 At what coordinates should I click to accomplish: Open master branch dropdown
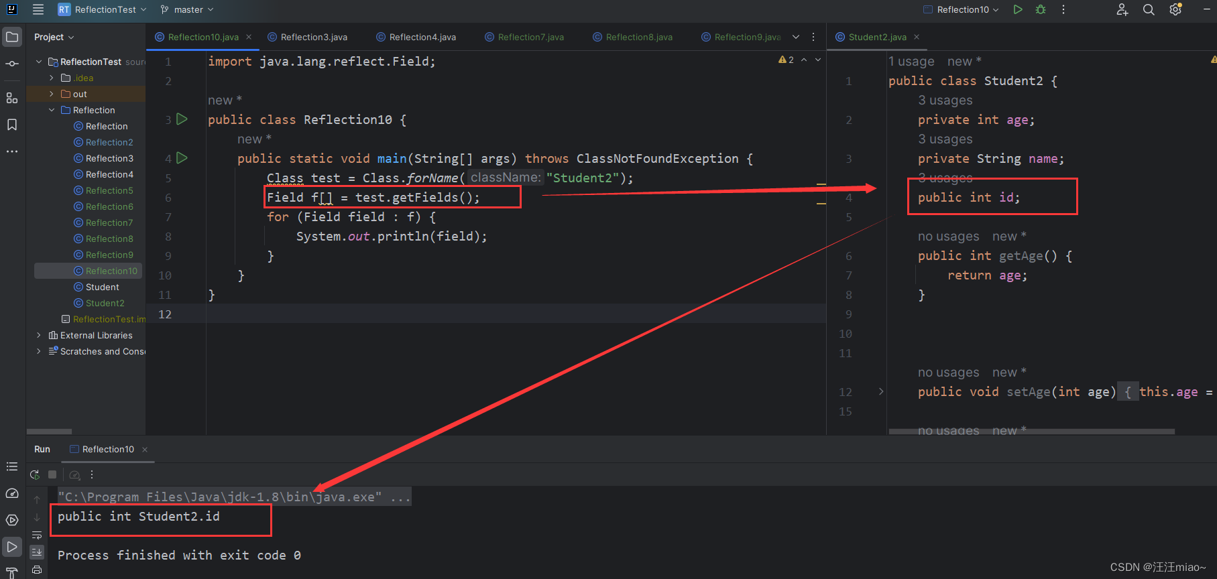point(187,9)
